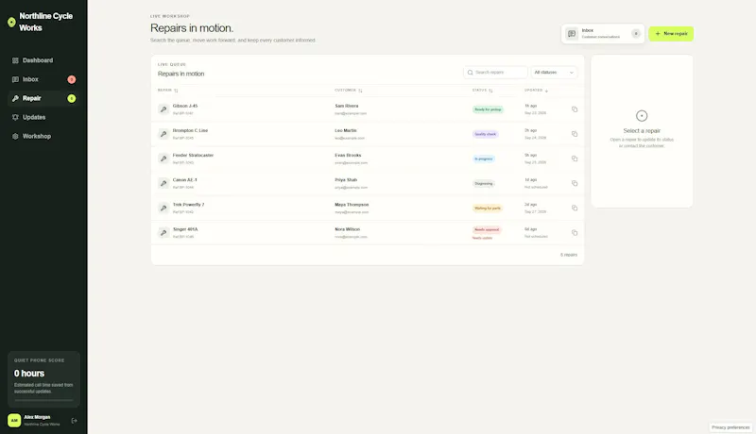Sort by the Customer column
The image size is (756, 434).
[x=348, y=91]
